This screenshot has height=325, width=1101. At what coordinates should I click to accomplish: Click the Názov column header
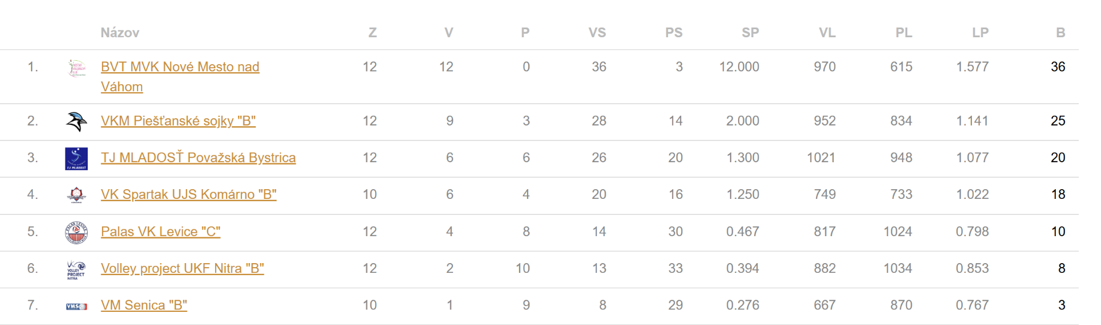[x=120, y=33]
